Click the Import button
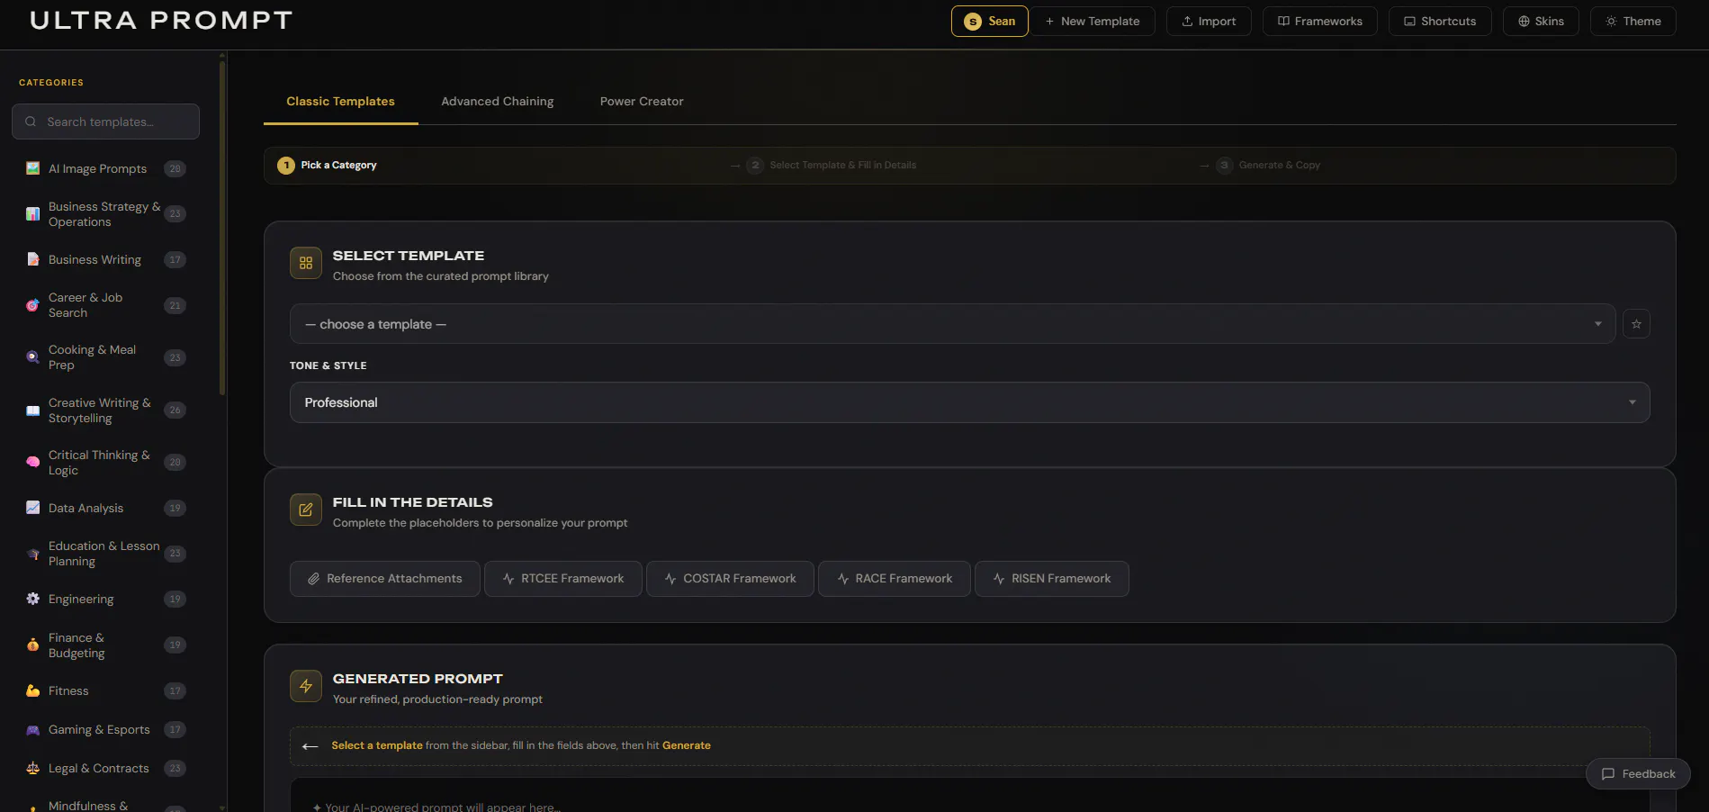 point(1209,22)
